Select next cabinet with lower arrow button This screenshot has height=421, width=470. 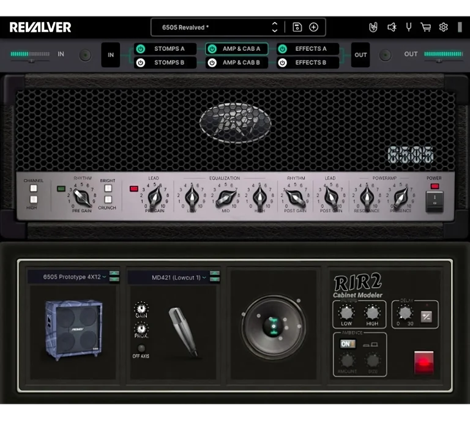click(114, 279)
